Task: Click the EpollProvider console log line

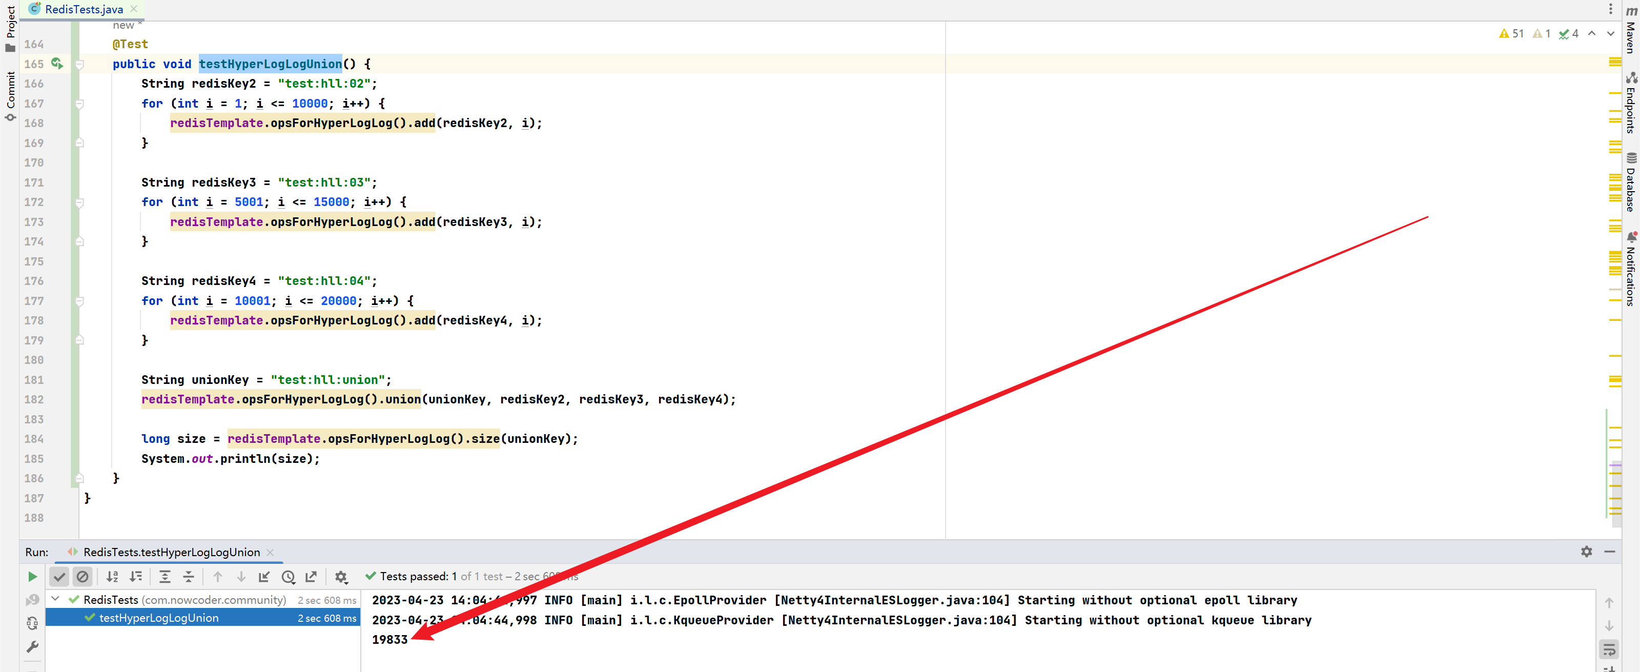Action: click(x=834, y=600)
